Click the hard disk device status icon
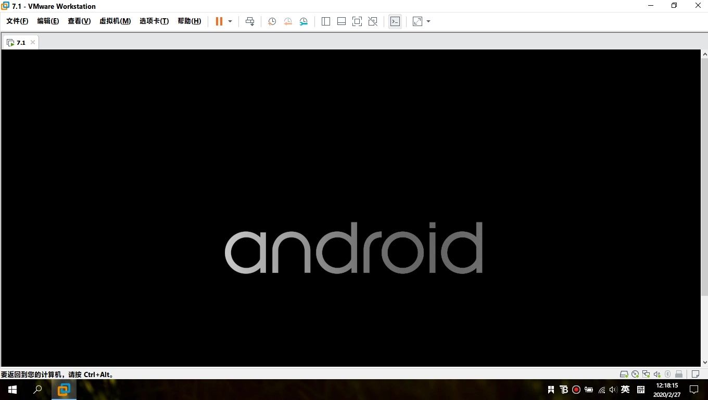Screen dimensions: 708x400 pyautogui.click(x=624, y=374)
